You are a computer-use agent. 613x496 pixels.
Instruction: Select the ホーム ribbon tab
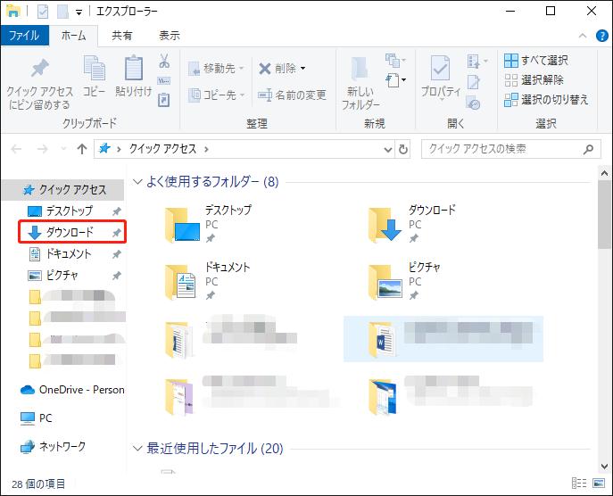click(73, 36)
